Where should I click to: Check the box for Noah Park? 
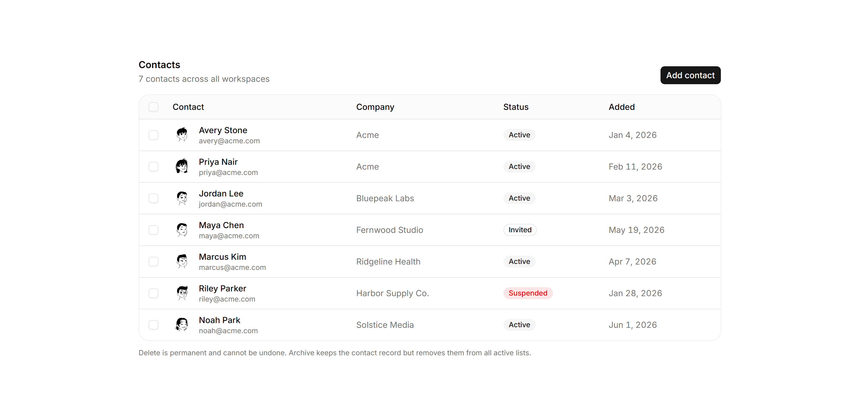coord(153,325)
